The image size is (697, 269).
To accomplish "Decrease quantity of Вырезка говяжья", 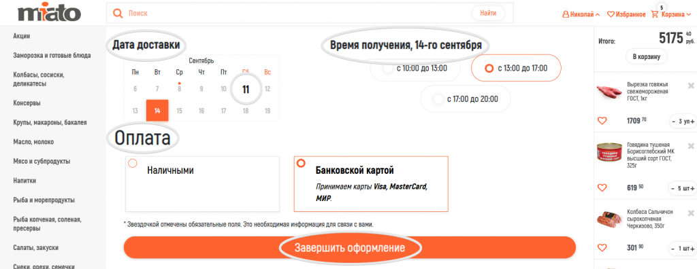I will (x=674, y=121).
